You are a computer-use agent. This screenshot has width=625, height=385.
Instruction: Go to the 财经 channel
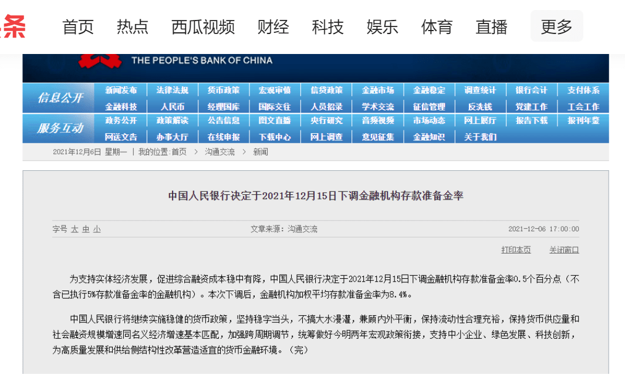[273, 27]
